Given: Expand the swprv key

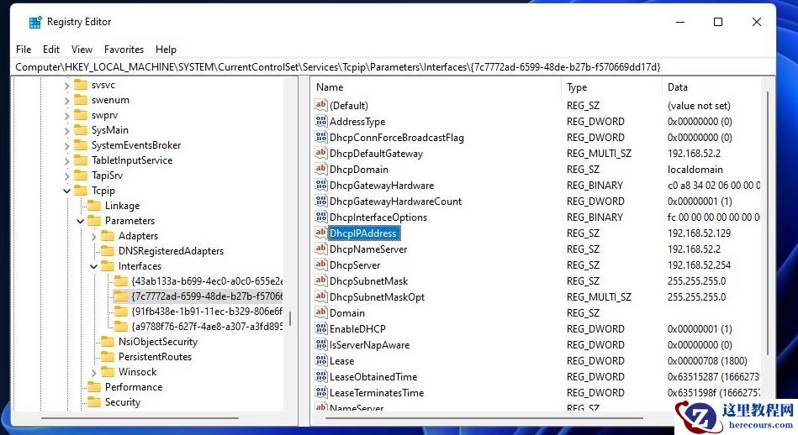Looking at the screenshot, I should (x=66, y=115).
